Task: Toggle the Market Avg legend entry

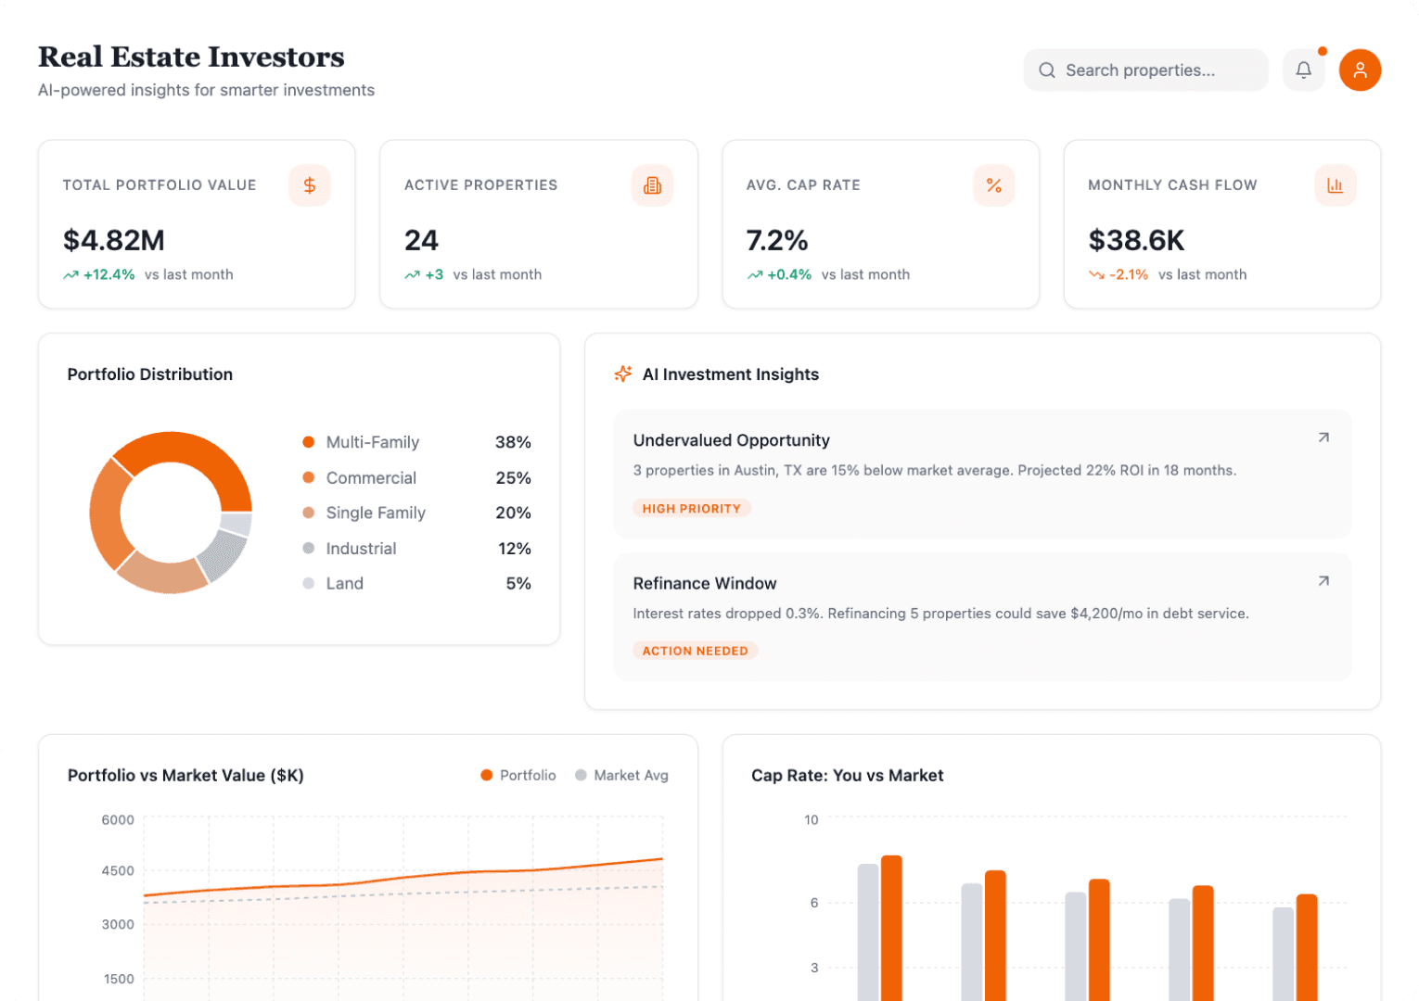Action: 621,775
